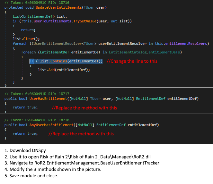Click the highlighted 'if (!list.Contains(entitlementDef))' line
The width and height of the screenshot is (213, 184).
click(x=66, y=61)
